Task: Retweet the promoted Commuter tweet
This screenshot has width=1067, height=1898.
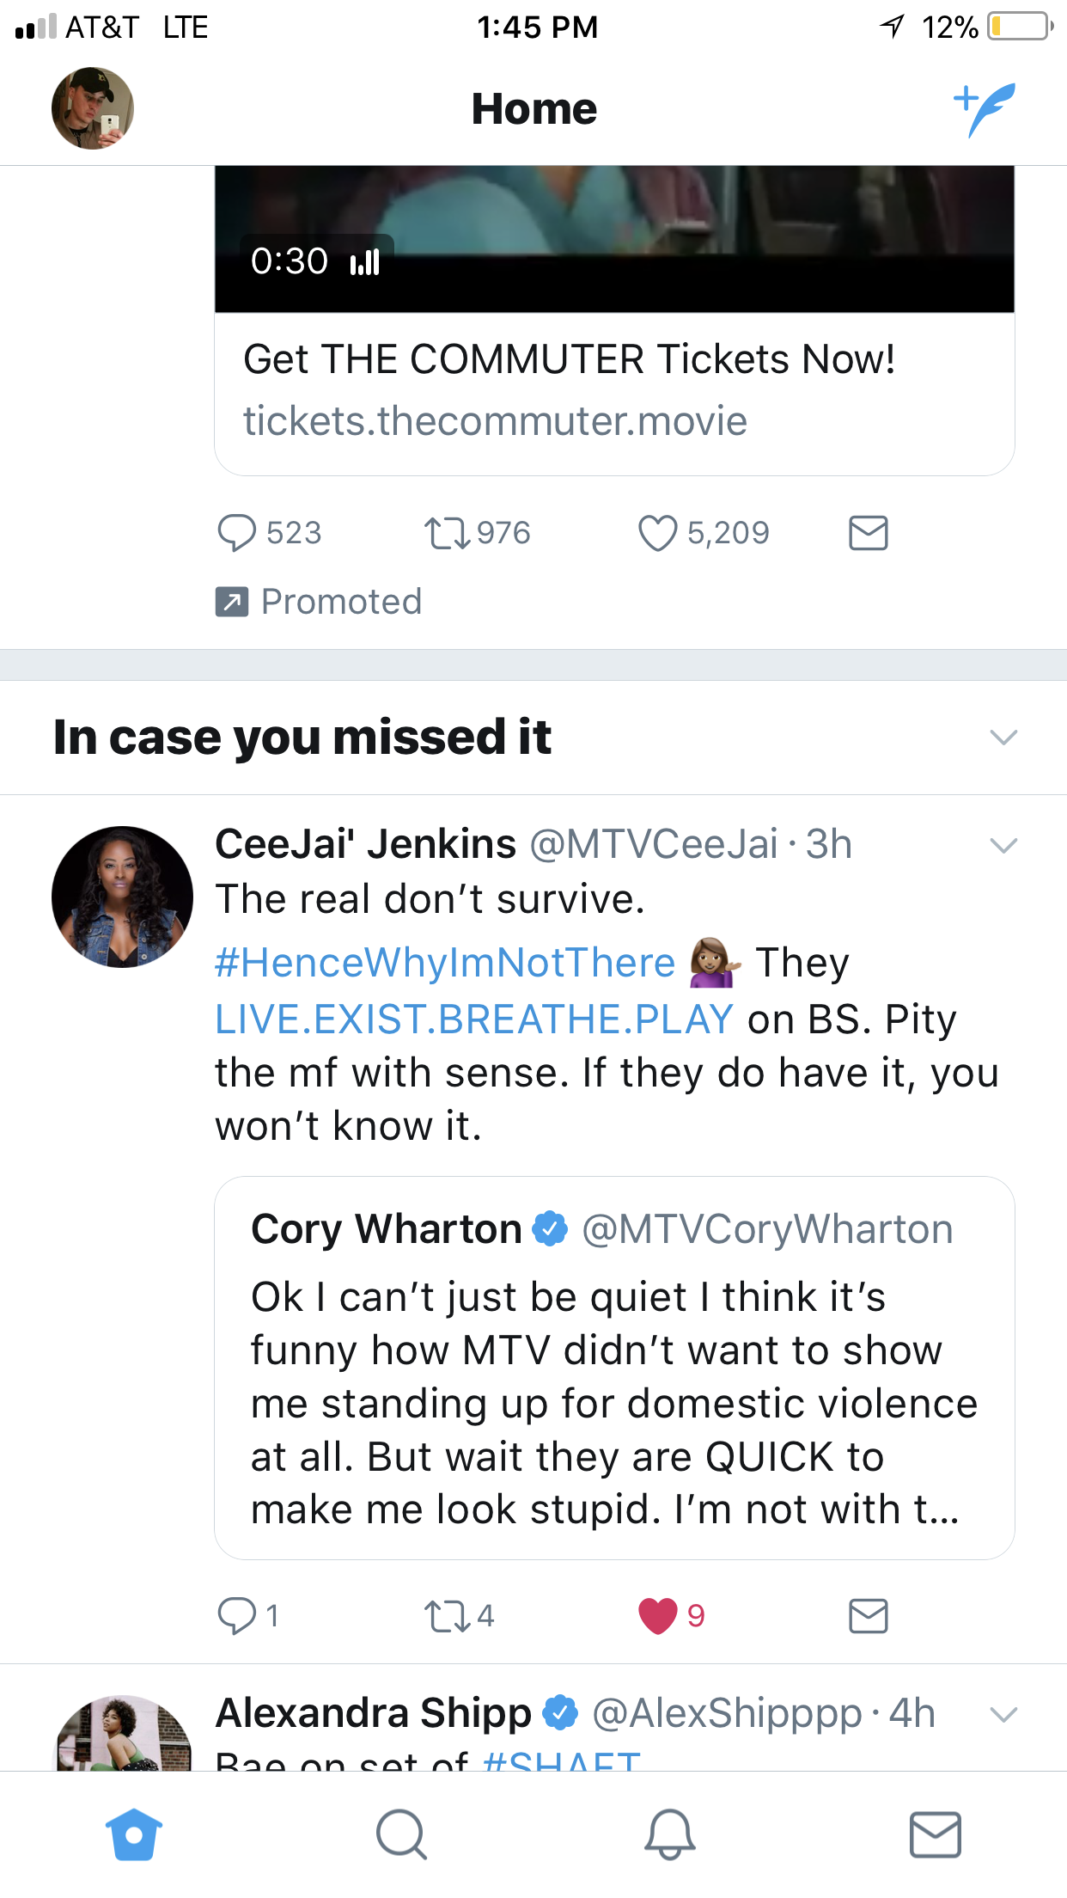Action: (447, 533)
